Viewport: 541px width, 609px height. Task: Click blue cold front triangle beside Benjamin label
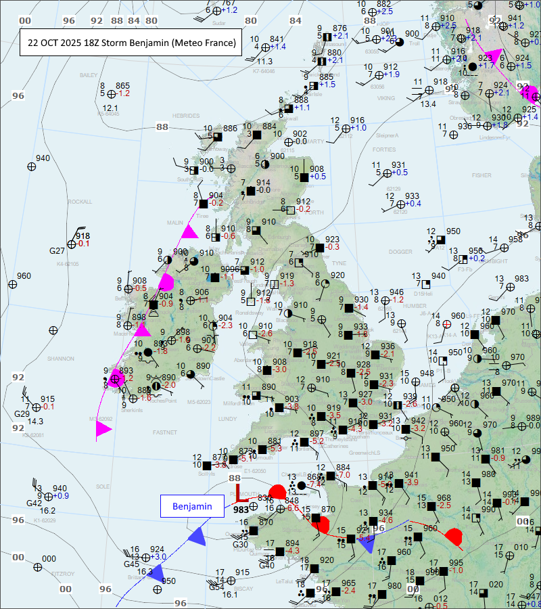[197, 537]
